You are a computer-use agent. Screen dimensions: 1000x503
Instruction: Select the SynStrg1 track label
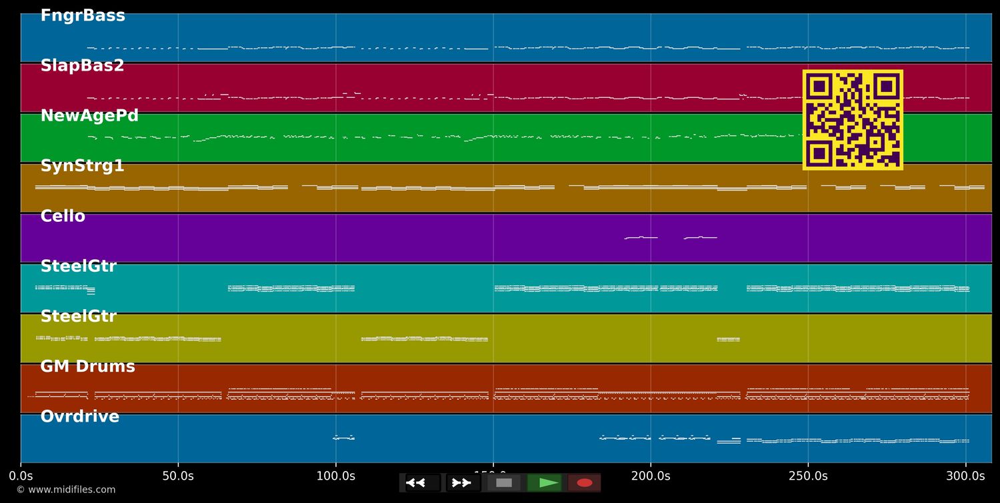click(82, 166)
